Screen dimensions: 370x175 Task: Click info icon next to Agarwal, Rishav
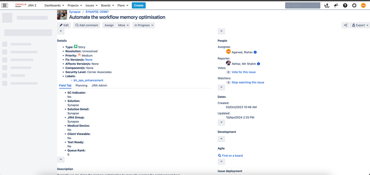(x=255, y=52)
